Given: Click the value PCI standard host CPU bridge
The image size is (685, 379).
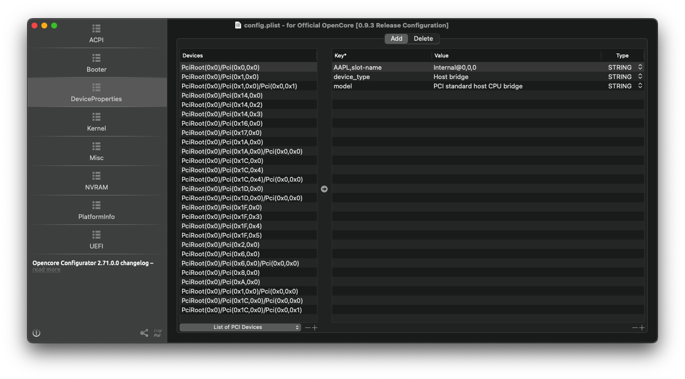Looking at the screenshot, I should pos(478,86).
